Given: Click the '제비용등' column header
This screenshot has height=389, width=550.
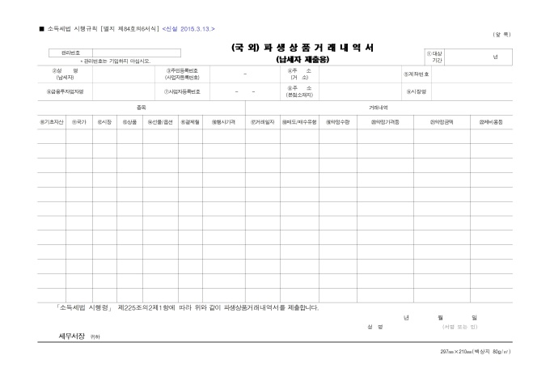Looking at the screenshot, I should point(491,122).
